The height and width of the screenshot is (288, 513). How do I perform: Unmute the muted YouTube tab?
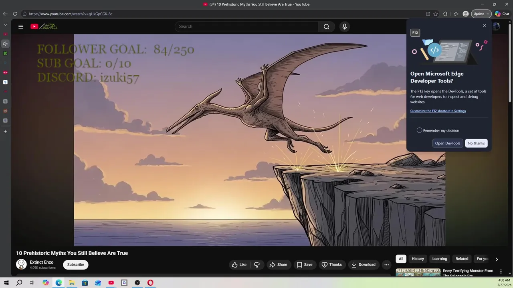[5, 44]
